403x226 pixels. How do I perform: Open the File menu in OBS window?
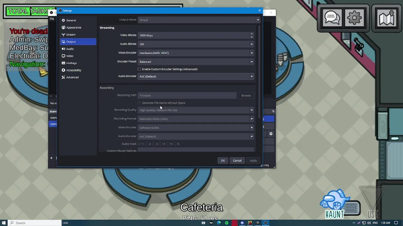click(52, 19)
